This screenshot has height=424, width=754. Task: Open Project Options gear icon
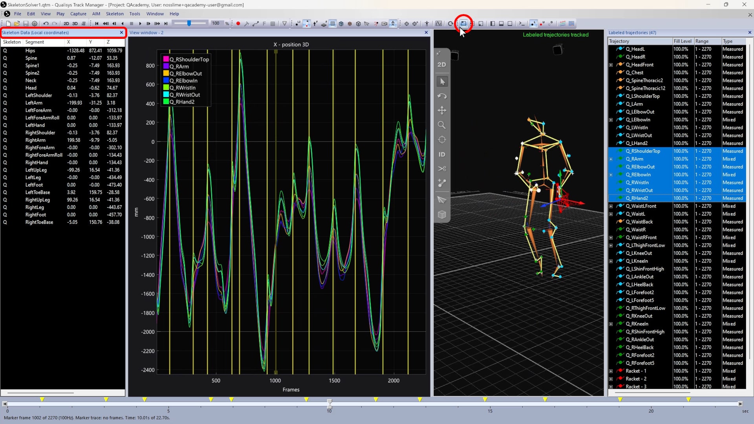(35, 24)
